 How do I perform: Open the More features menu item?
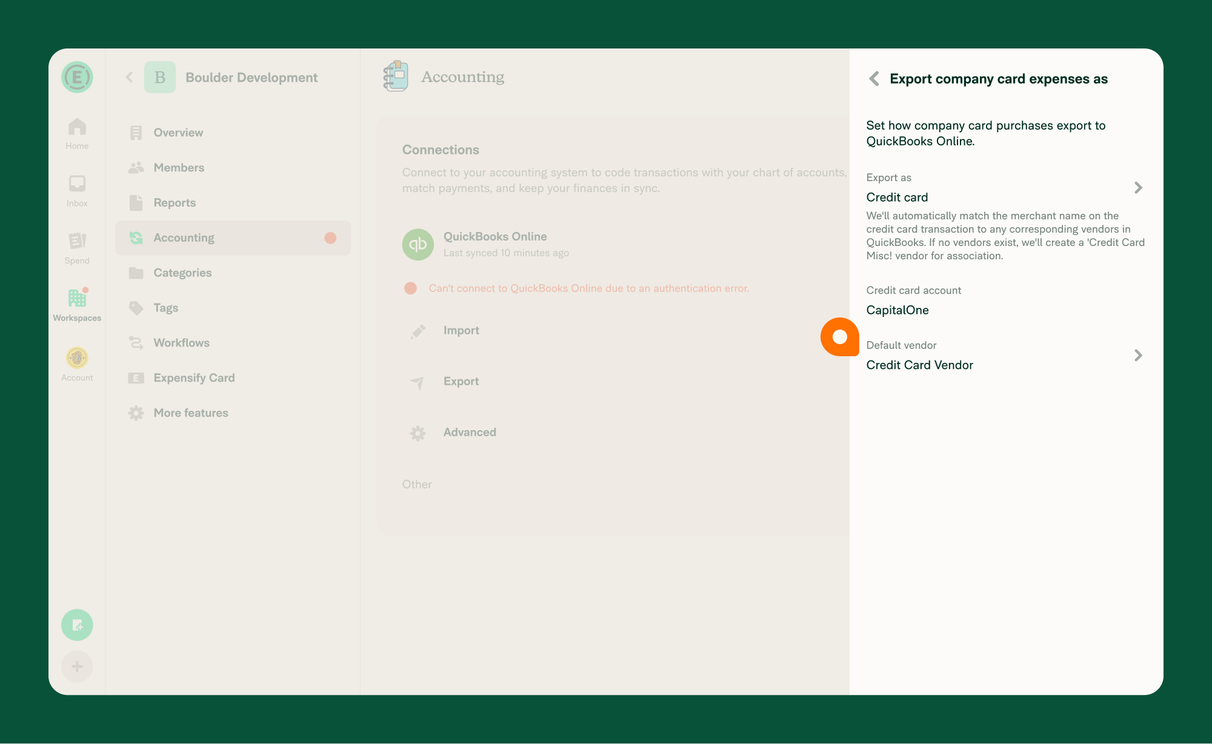coord(233,413)
